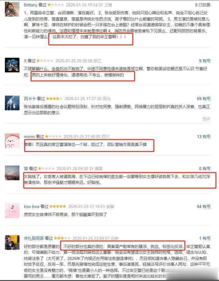
Task: Click the 西卡卡 username link
Action: coord(30,99)
